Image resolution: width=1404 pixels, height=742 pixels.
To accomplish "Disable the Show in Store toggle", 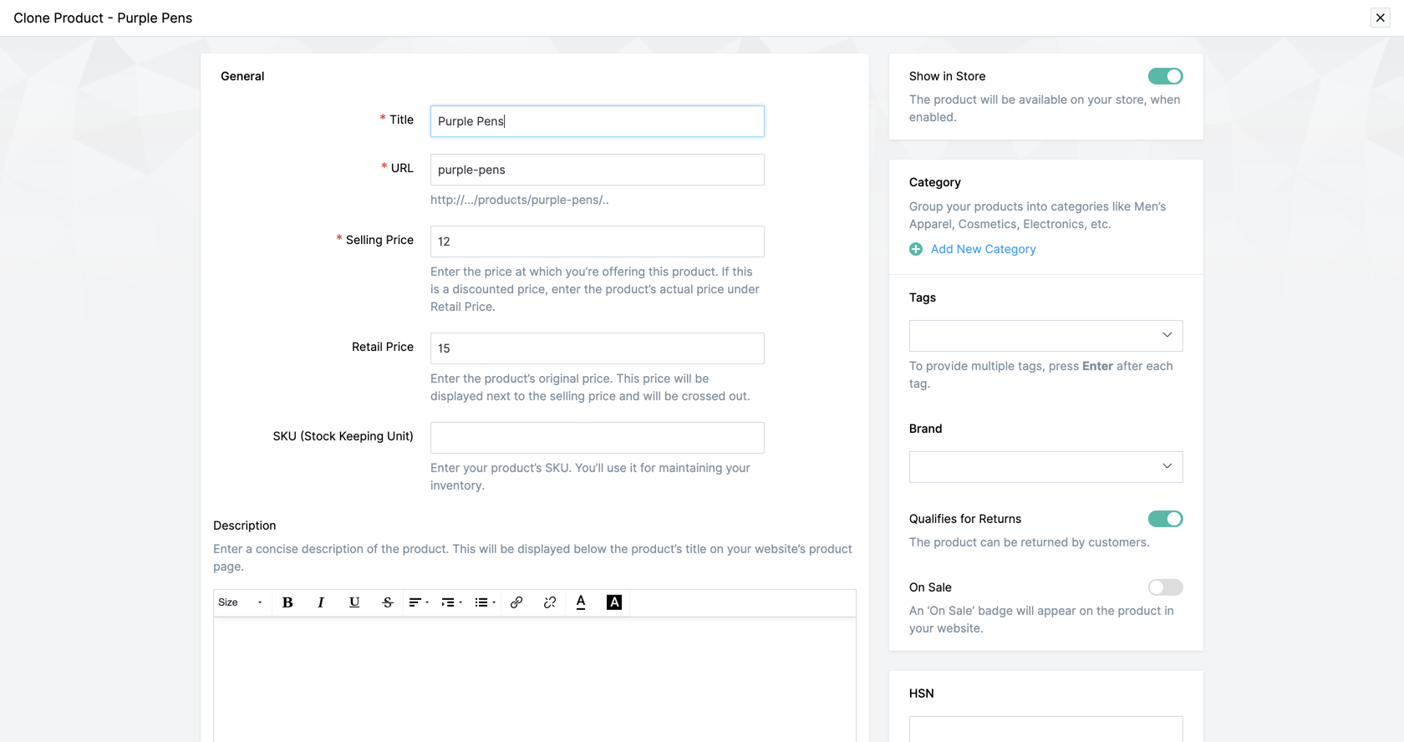I will [x=1165, y=76].
